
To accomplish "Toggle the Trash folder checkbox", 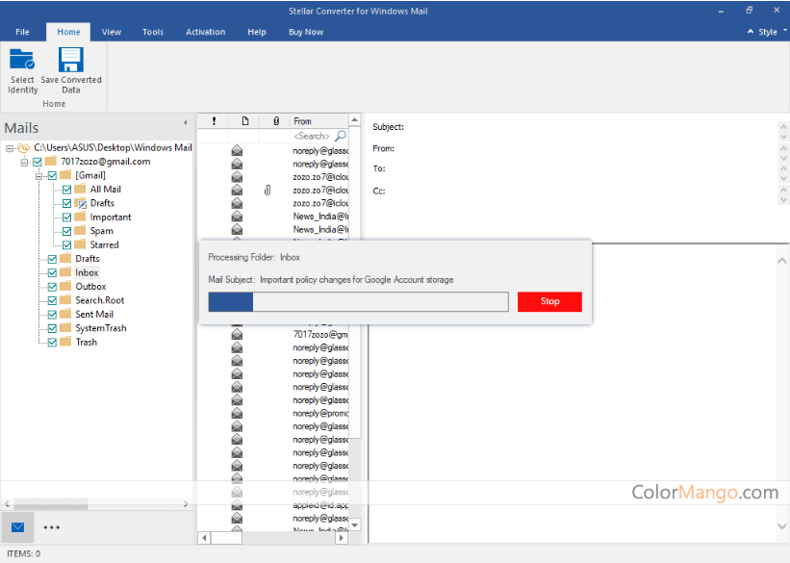I will coord(52,342).
